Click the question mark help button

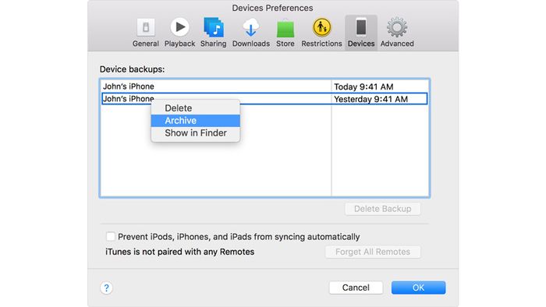point(107,288)
